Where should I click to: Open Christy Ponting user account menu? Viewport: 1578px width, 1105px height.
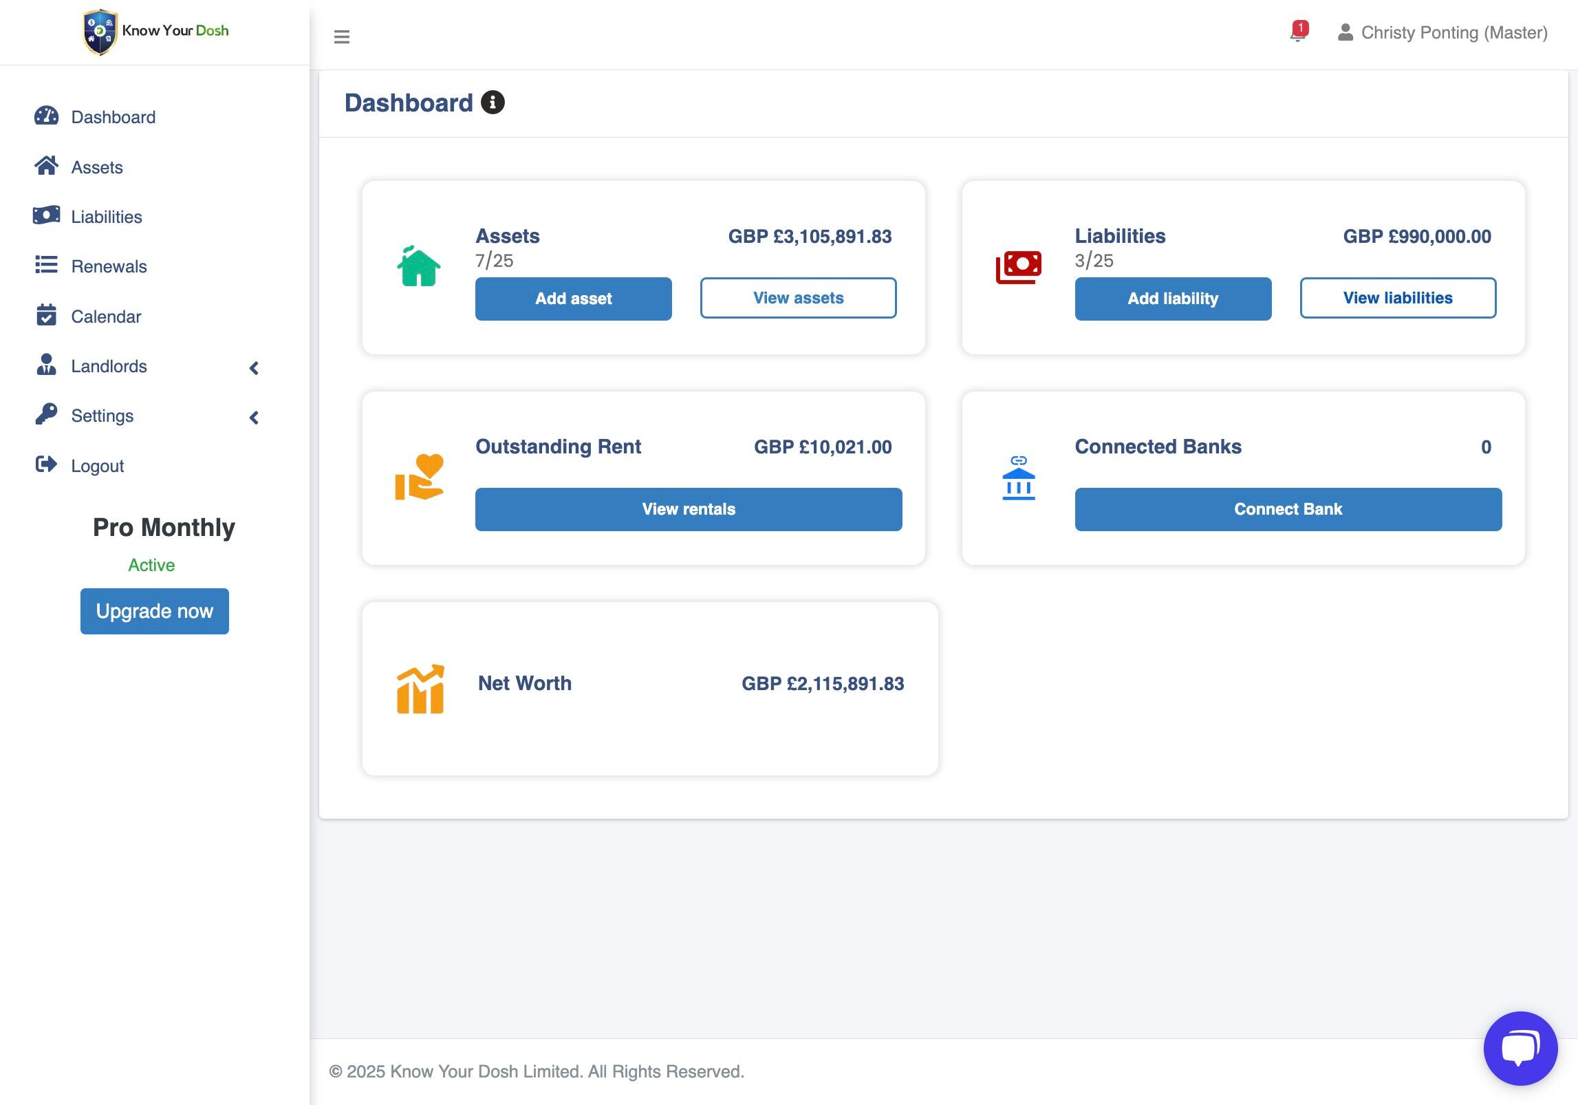click(1442, 32)
